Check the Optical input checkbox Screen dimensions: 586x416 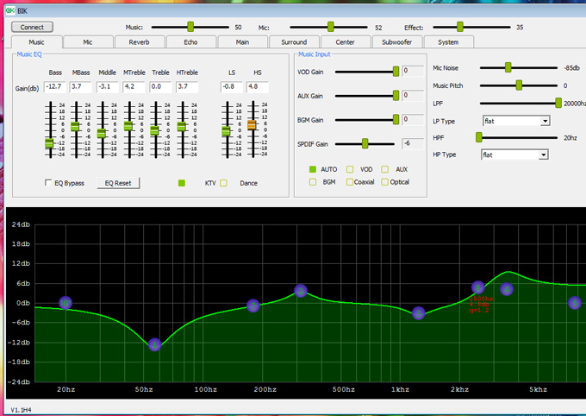pyautogui.click(x=385, y=182)
